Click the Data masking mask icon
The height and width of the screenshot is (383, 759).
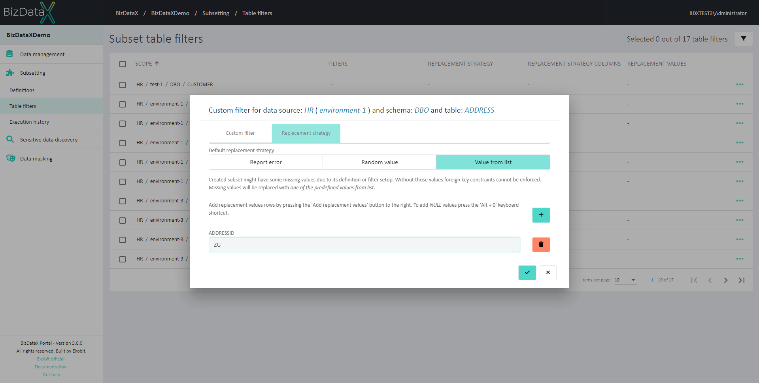pyautogui.click(x=11, y=158)
